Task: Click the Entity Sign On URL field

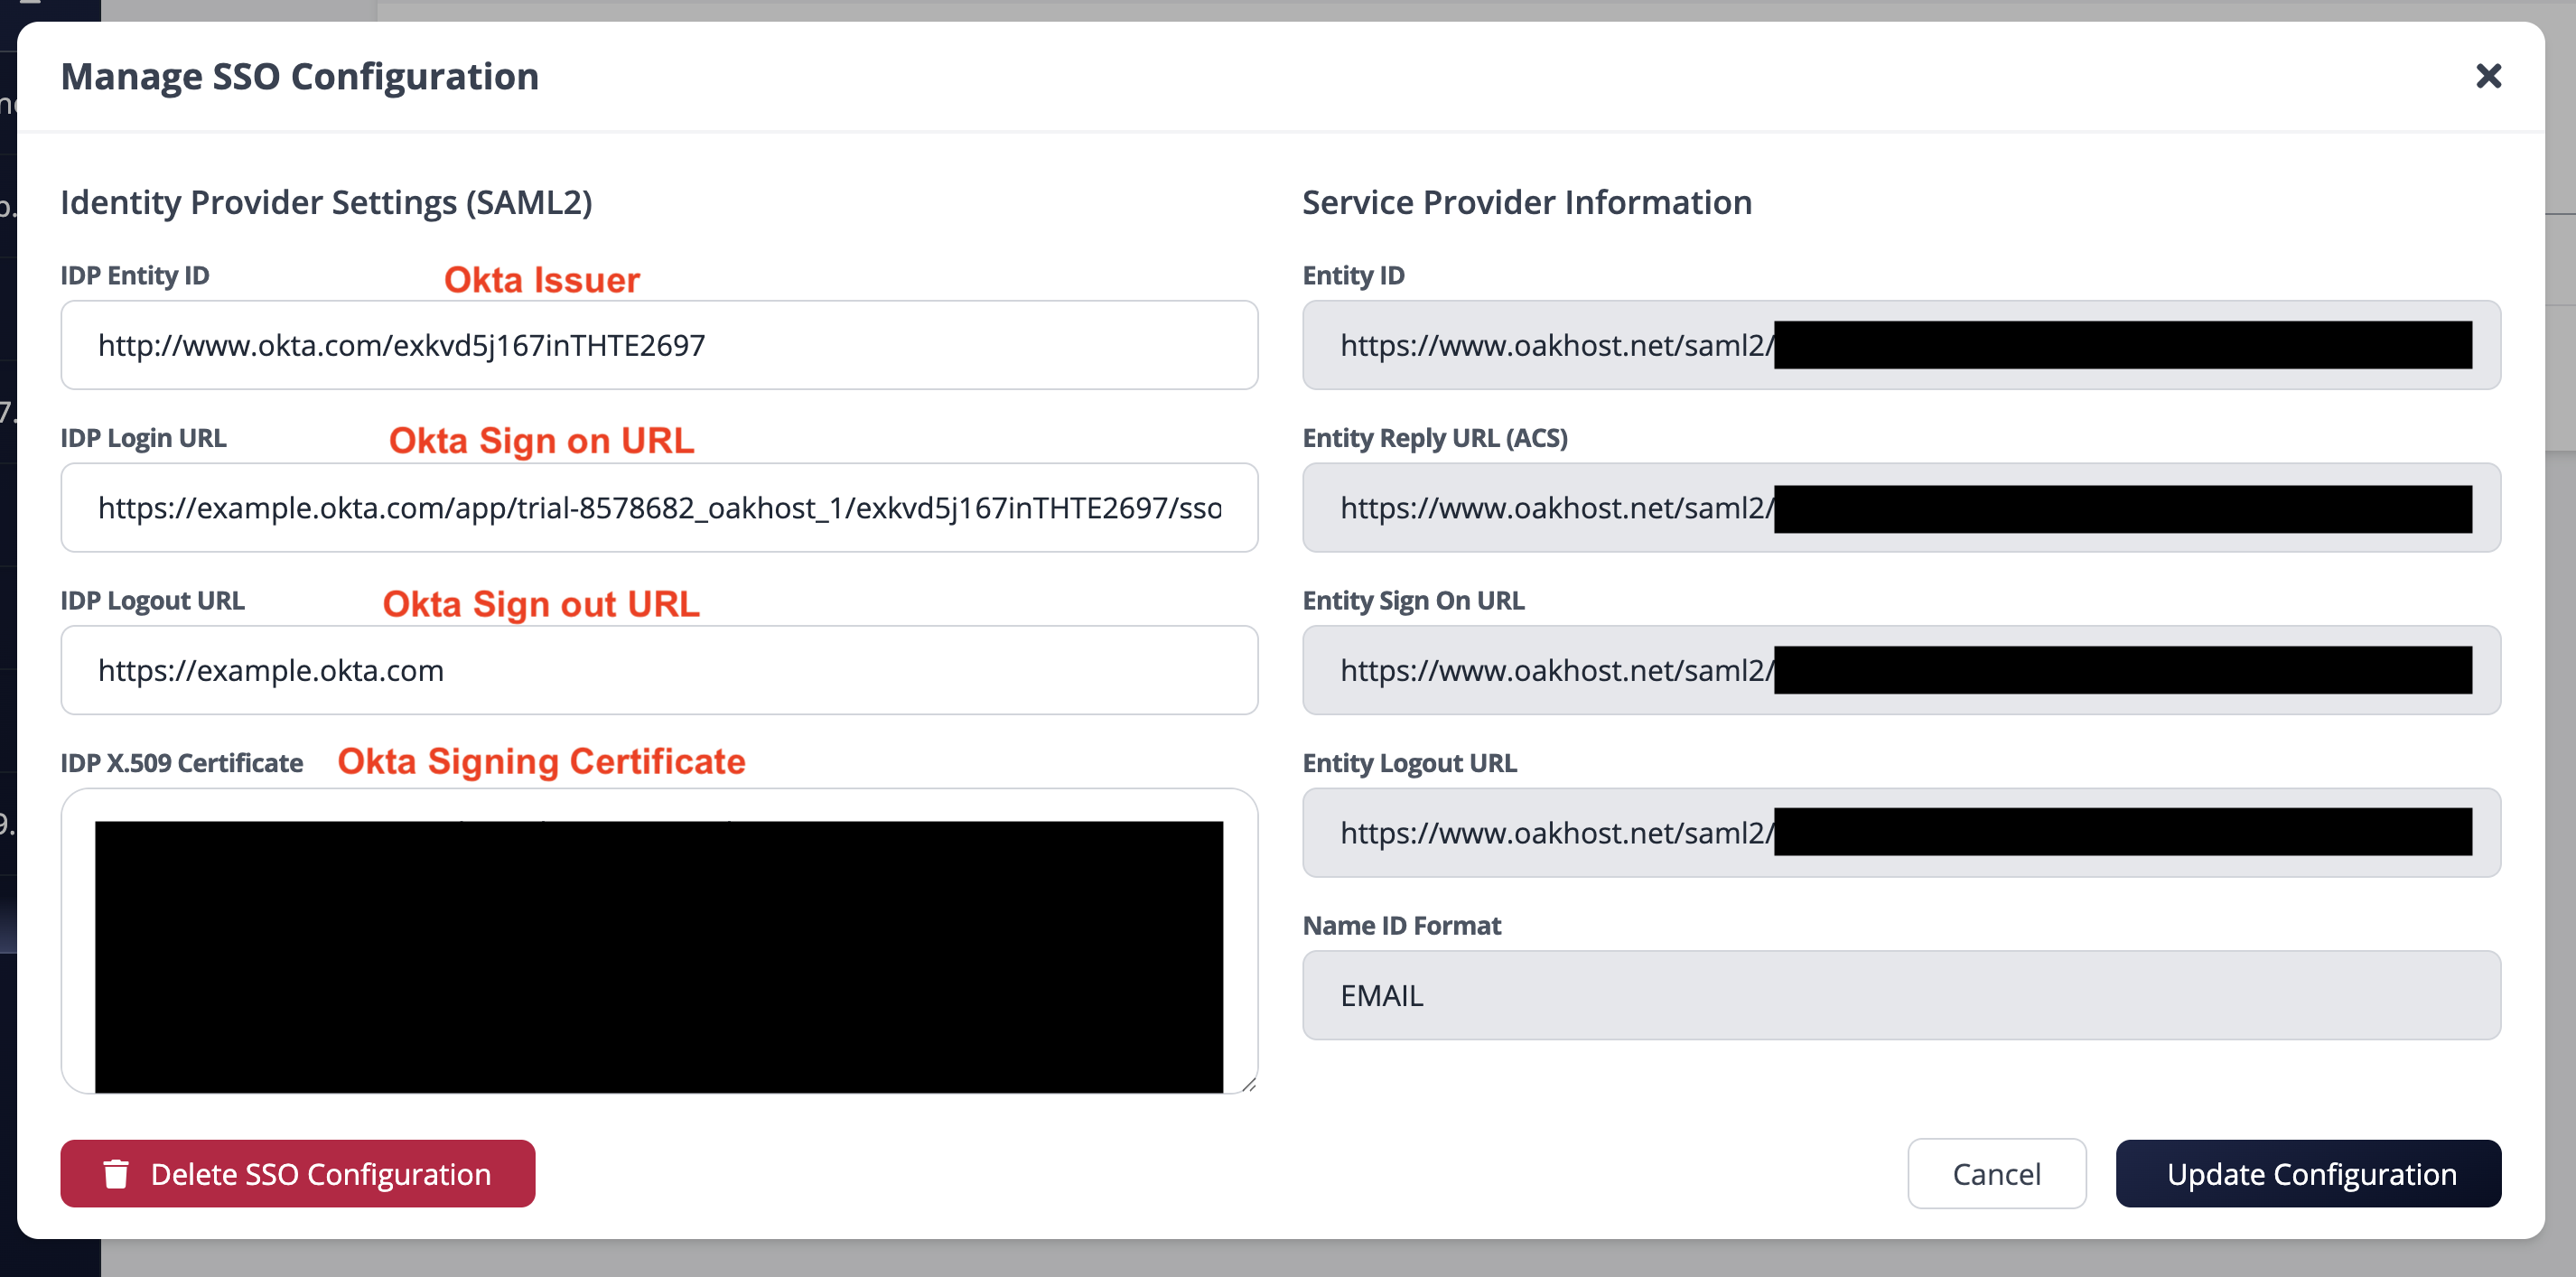Action: coord(1900,670)
